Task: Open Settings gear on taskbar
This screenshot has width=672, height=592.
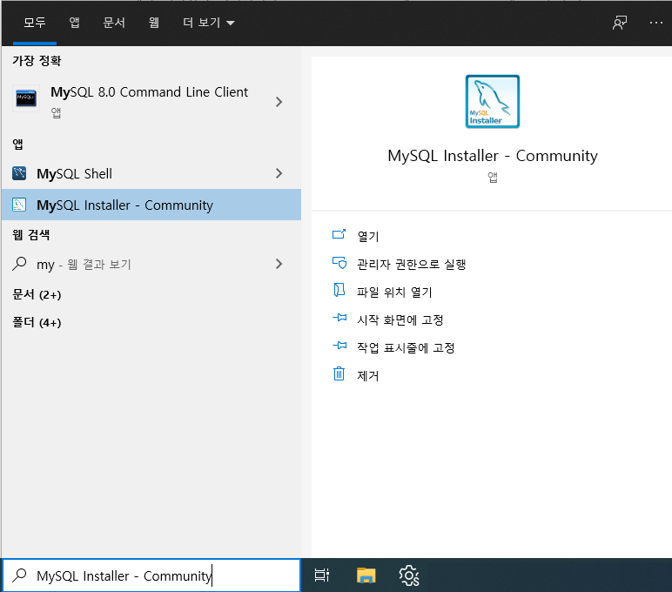Action: tap(409, 575)
